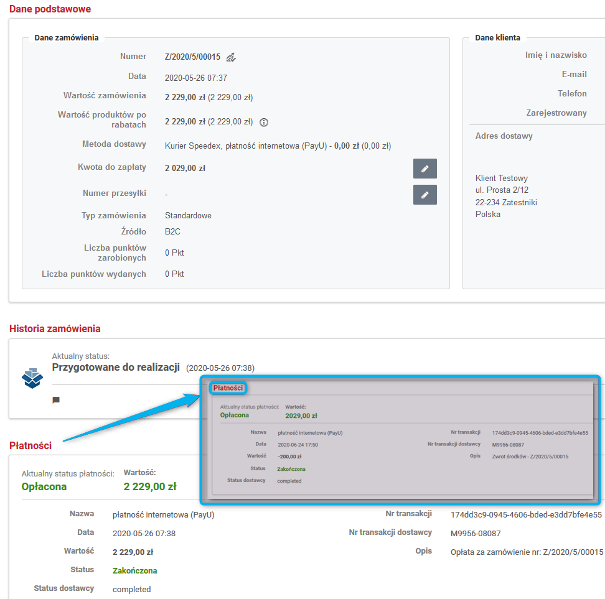Click the Przygotowane do realizacji status text
The image size is (605, 599).
click(116, 367)
